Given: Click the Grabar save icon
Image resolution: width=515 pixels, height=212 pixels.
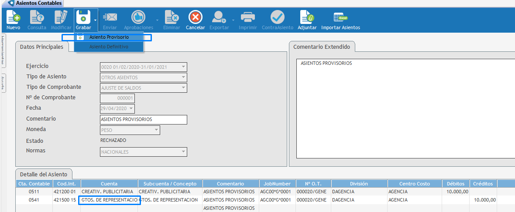Looking at the screenshot, I should click(x=83, y=18).
